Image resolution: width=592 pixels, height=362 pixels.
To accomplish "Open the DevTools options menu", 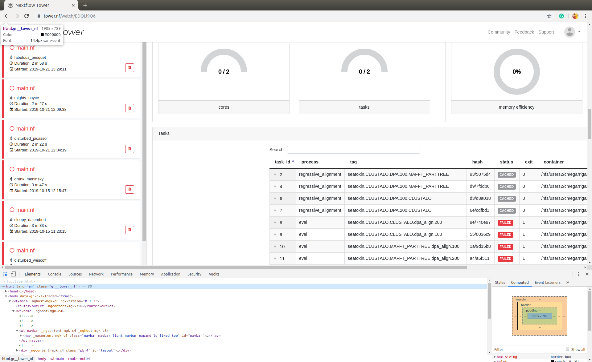I will pyautogui.click(x=579, y=274).
